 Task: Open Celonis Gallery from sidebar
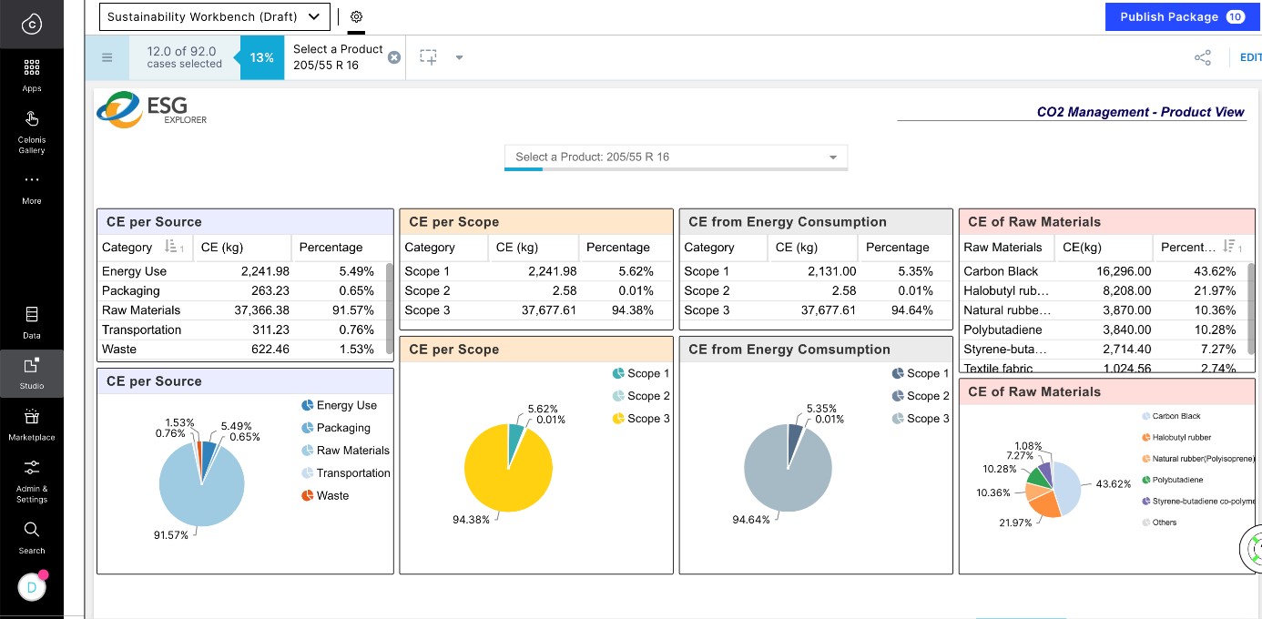click(x=31, y=130)
